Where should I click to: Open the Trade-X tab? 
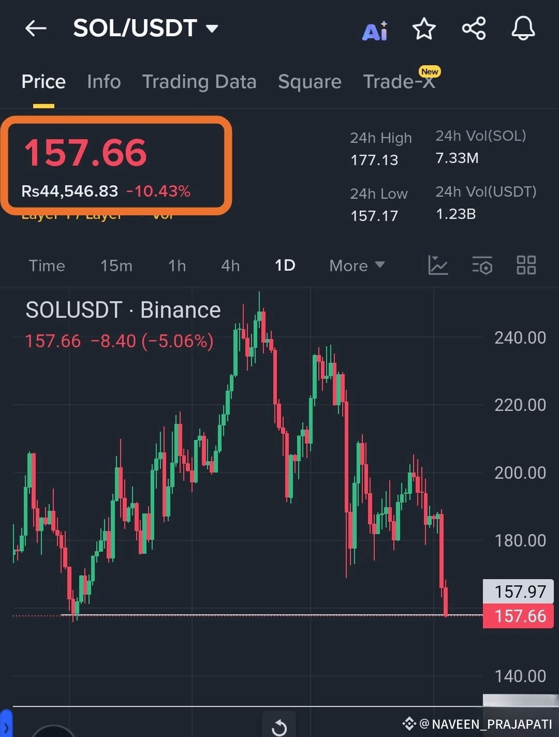[x=400, y=81]
